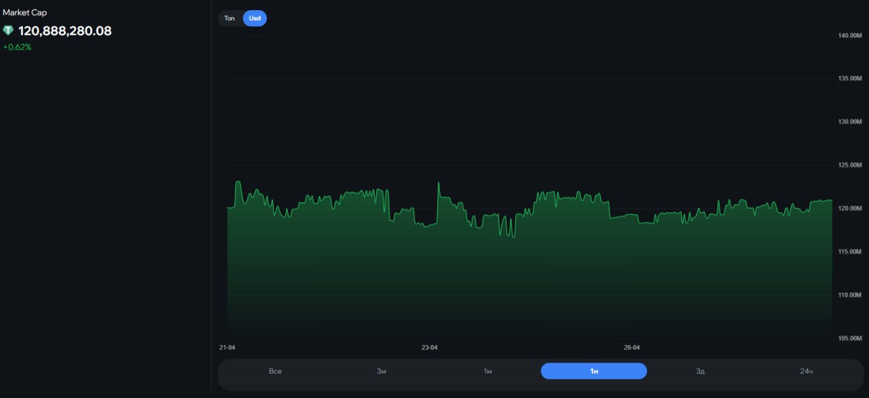Click the chart spike above the 23-04 date
The width and height of the screenshot is (869, 398).
coord(439,183)
